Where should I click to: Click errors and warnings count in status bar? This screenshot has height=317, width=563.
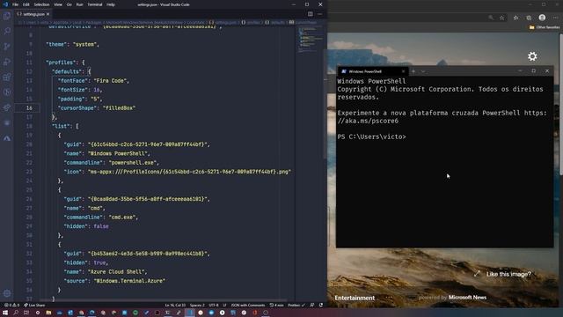(x=11, y=306)
